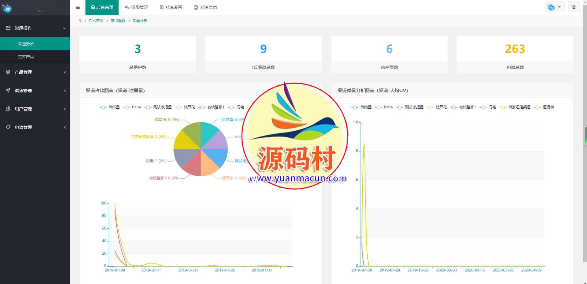Click the user icon beside 用户管理
This screenshot has height=284, width=587.
click(x=8, y=109)
